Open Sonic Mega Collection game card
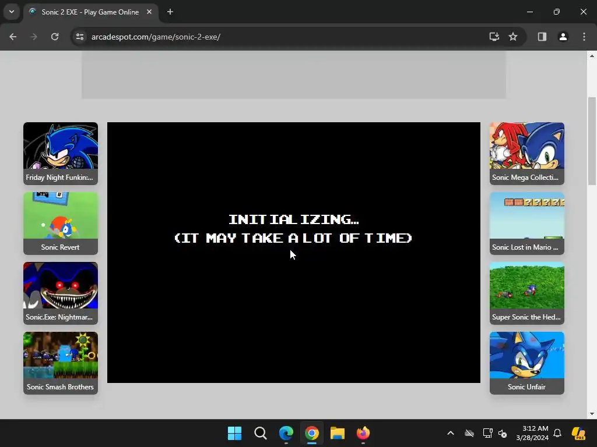597x447 pixels. (527, 154)
